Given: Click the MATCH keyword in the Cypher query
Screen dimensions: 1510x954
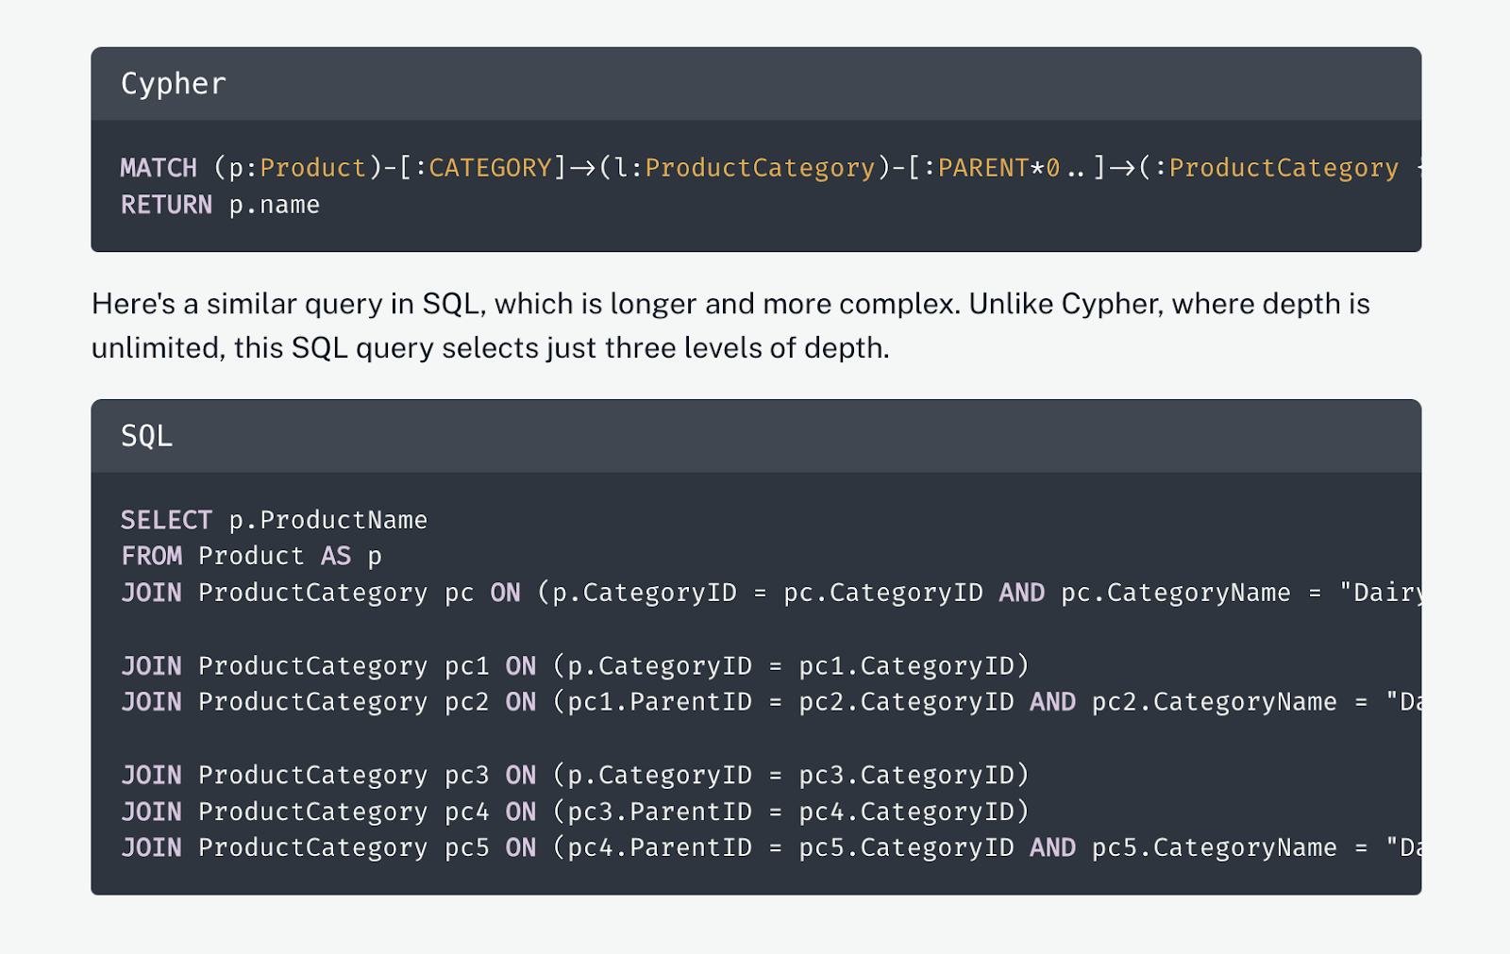Looking at the screenshot, I should coord(159,168).
